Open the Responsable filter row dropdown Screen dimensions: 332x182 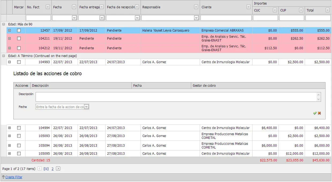point(196,18)
